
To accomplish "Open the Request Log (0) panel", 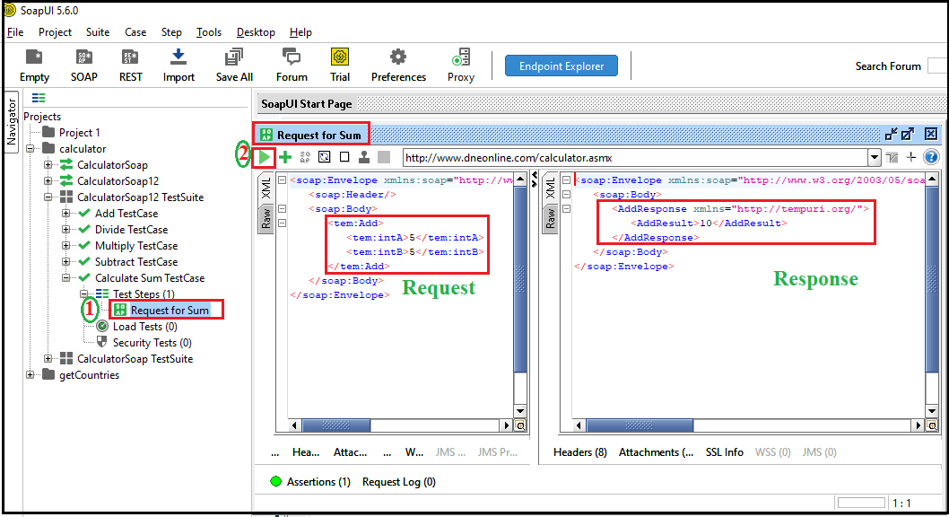I will coord(399,482).
